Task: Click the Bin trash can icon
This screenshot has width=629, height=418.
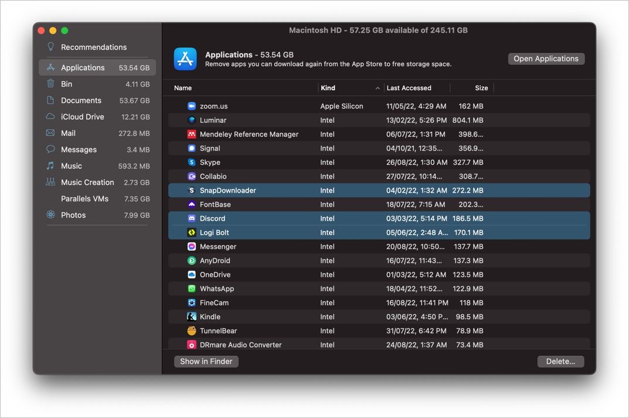Action: [50, 83]
